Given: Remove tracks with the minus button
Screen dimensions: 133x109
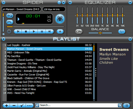Looking at the screenshot, I should [x=14, y=105].
